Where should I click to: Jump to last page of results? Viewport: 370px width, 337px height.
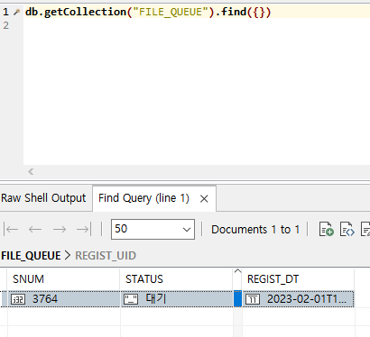tap(84, 230)
